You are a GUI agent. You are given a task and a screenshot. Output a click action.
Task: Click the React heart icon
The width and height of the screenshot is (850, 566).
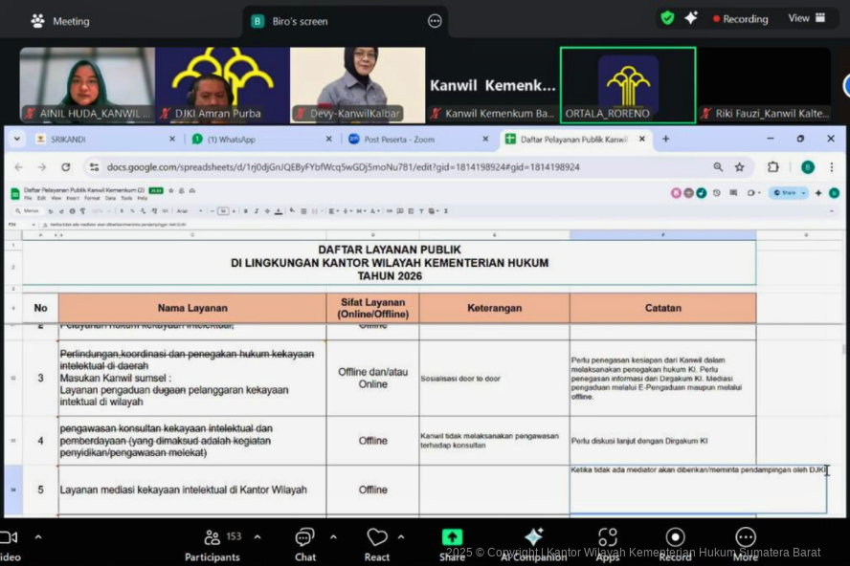(x=377, y=538)
